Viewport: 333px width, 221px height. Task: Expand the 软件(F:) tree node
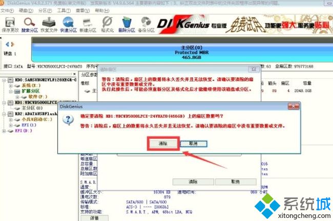point(17,97)
